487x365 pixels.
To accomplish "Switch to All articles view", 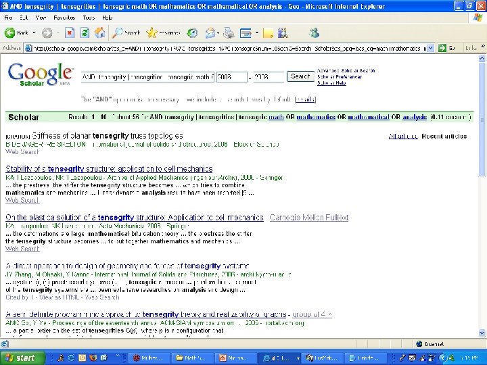I will pyautogui.click(x=403, y=136).
